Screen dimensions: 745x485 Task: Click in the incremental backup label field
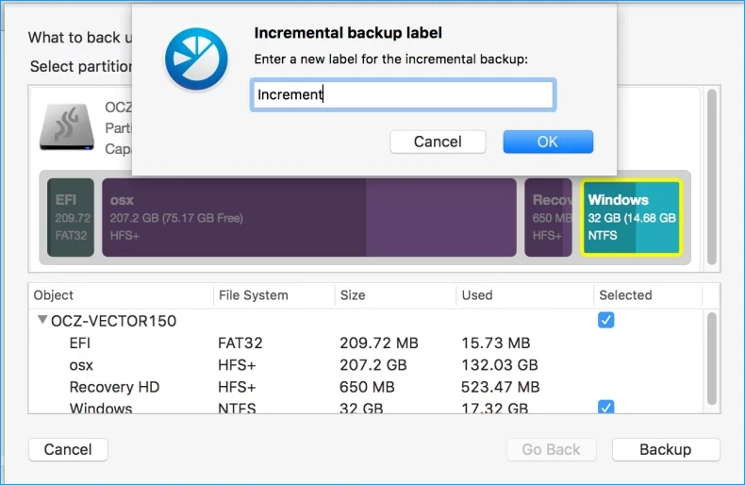pos(403,94)
